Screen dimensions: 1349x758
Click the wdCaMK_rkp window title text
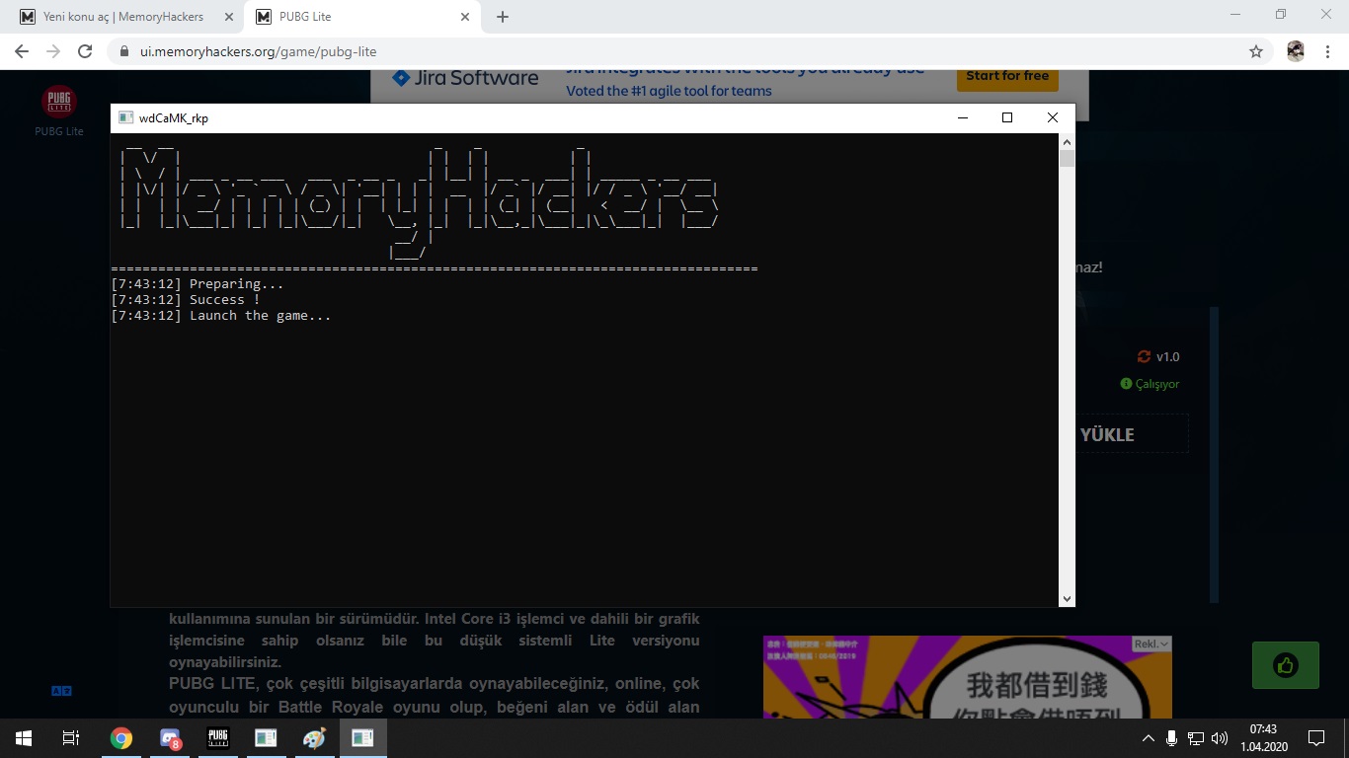tap(174, 118)
